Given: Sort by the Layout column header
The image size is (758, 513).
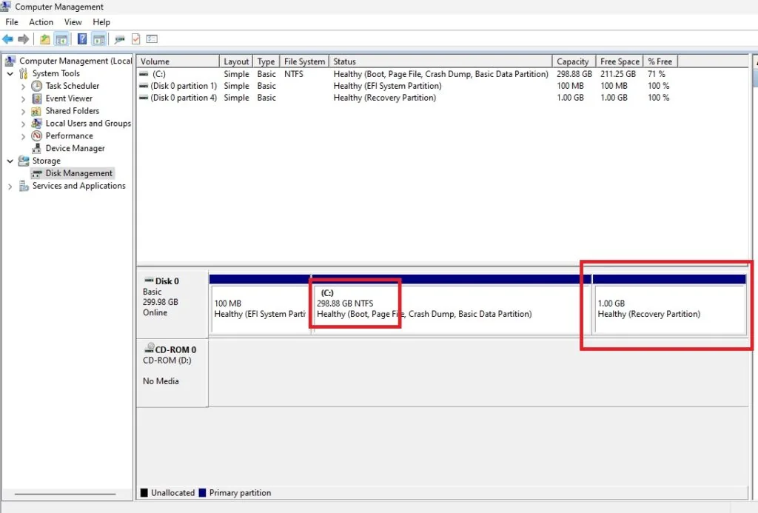Looking at the screenshot, I should [x=236, y=61].
